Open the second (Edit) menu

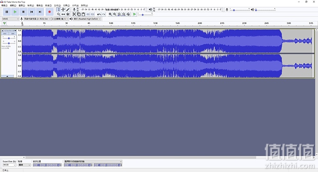13,6
